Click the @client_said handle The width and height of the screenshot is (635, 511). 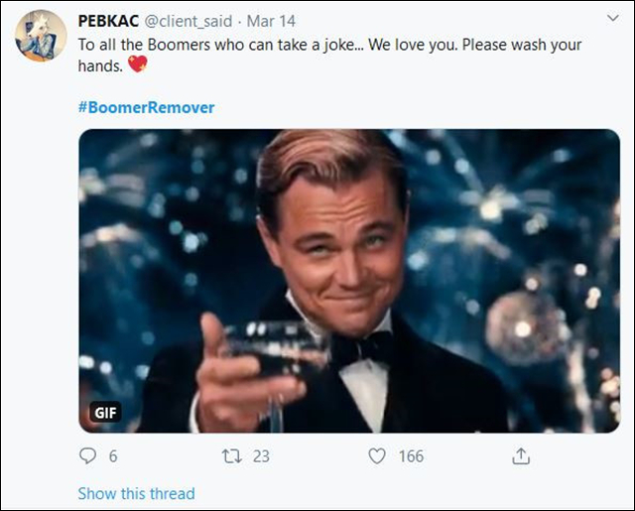pos(204,22)
